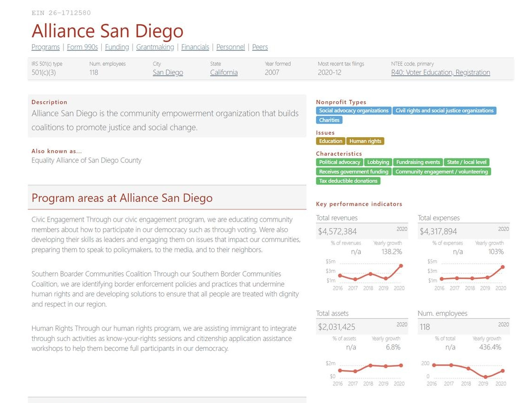Screen dimensions: 517x403
Task: Open the Personnel link
Action: [x=230, y=47]
